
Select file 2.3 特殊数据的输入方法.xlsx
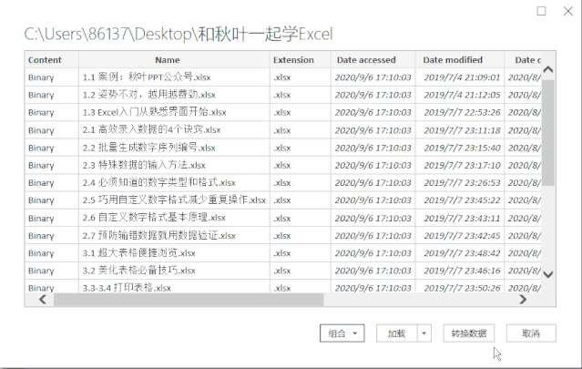tap(144, 165)
